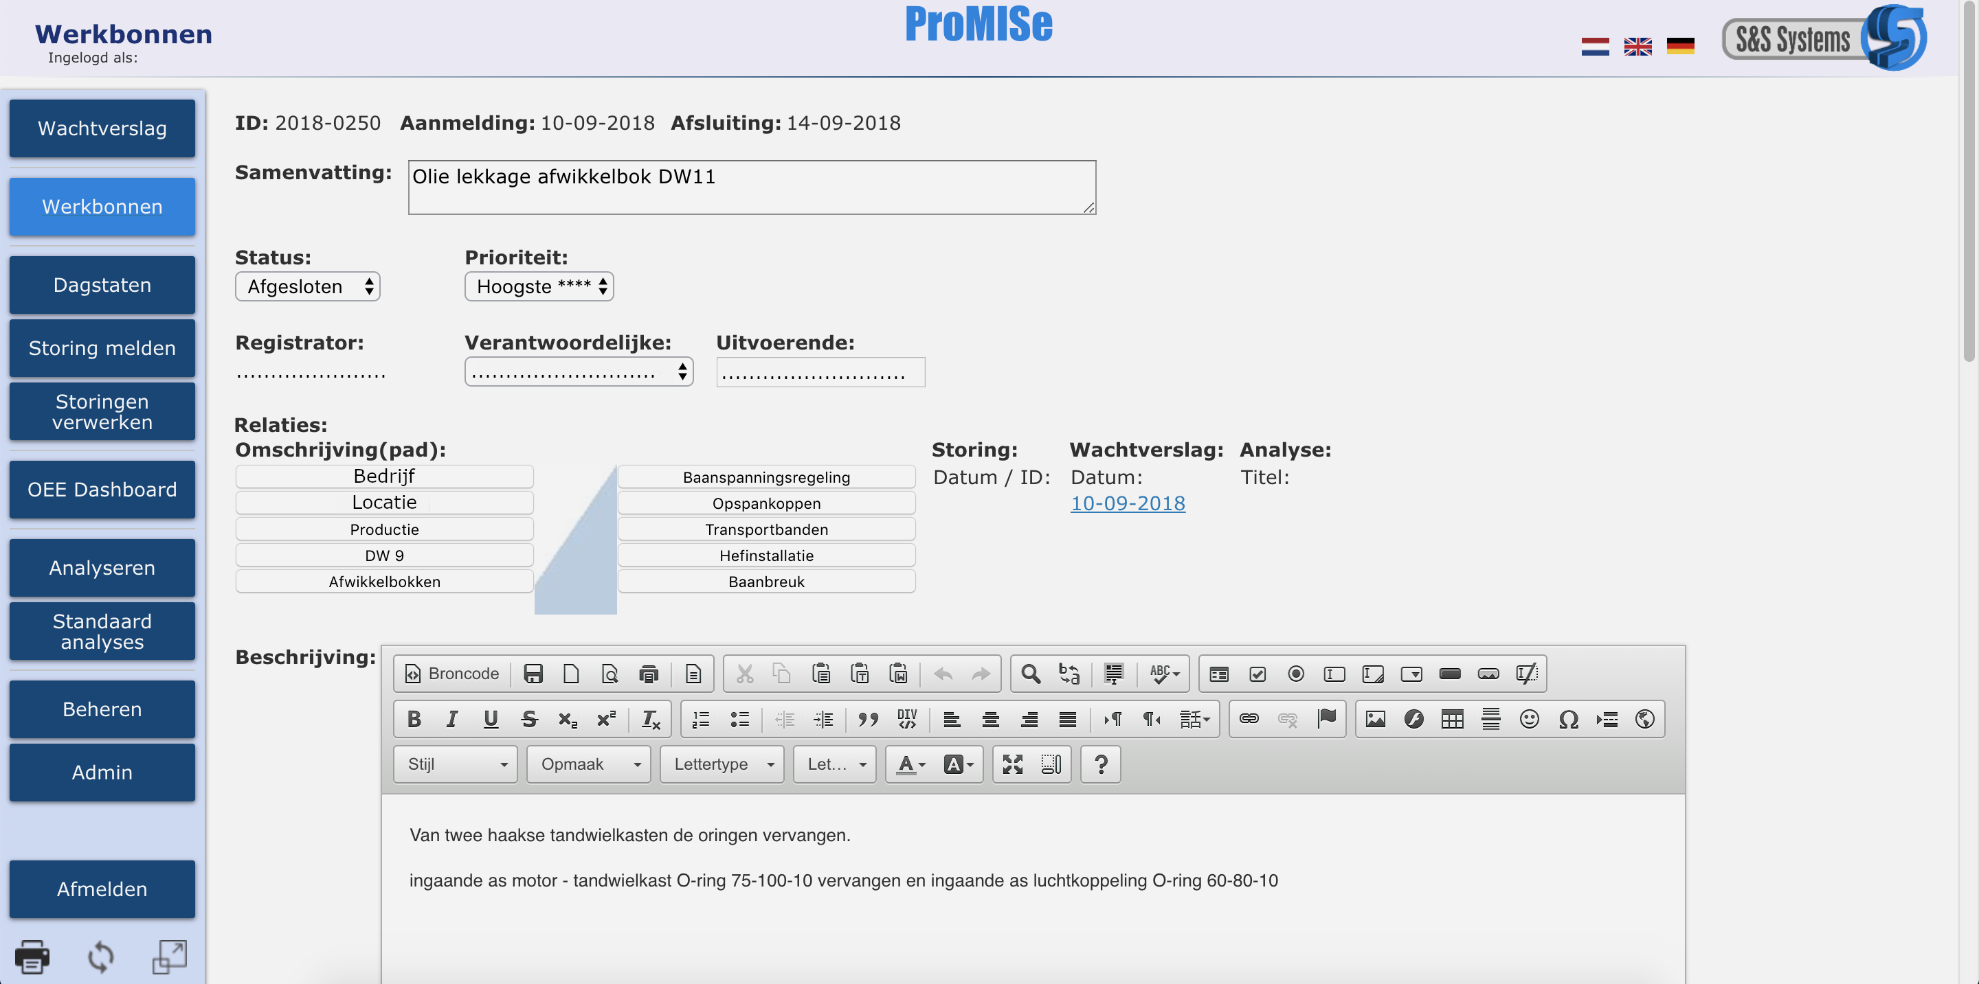The width and height of the screenshot is (1979, 984).
Task: Open the Status dropdown Afgesloten
Action: coord(307,286)
